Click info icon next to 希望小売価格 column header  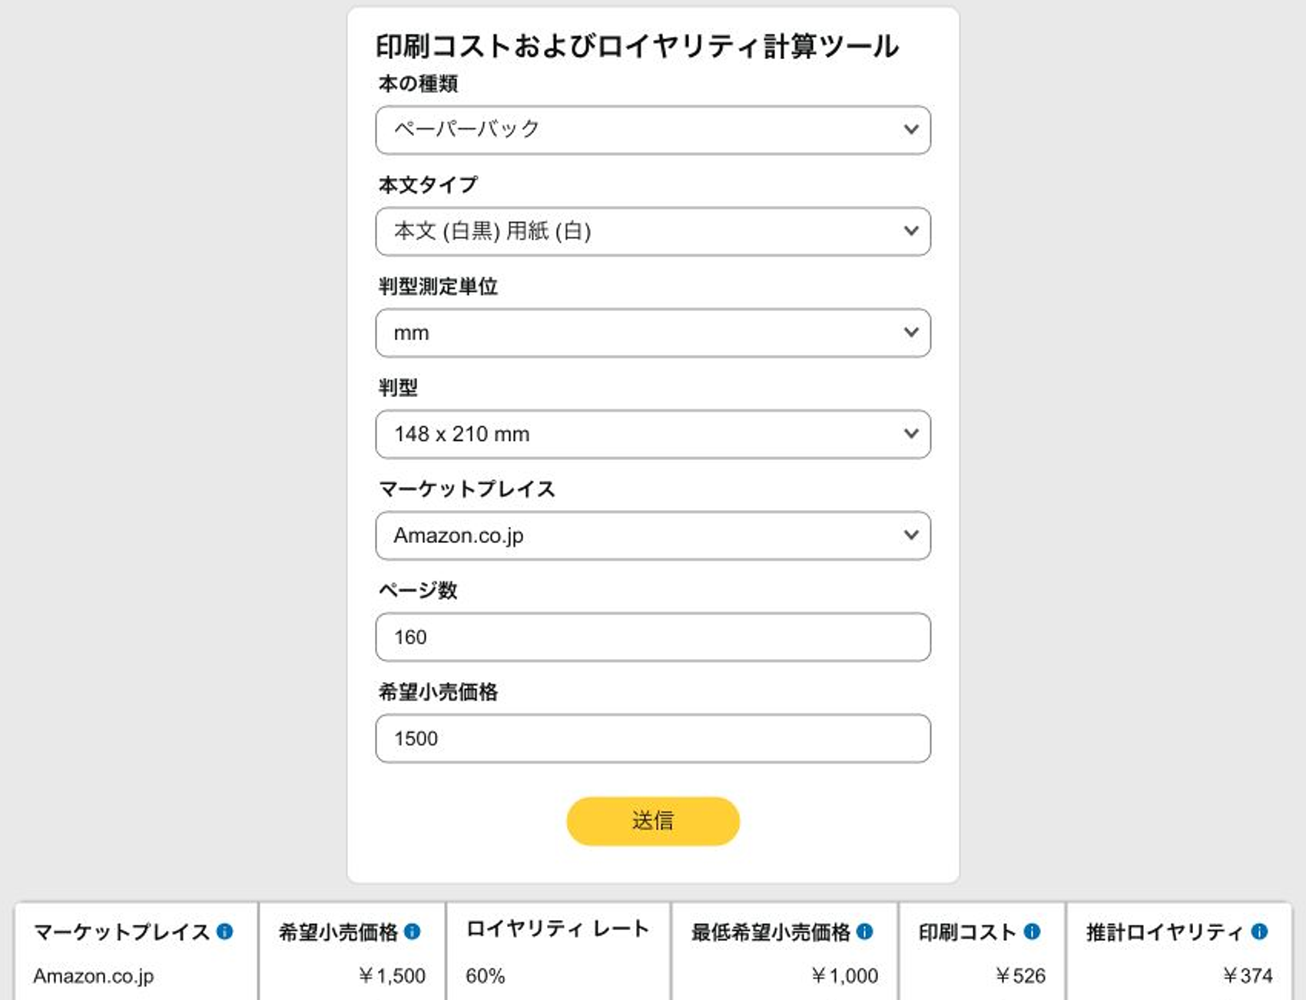click(x=413, y=932)
